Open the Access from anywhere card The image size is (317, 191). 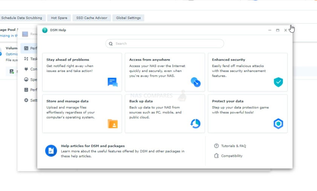pos(165,72)
